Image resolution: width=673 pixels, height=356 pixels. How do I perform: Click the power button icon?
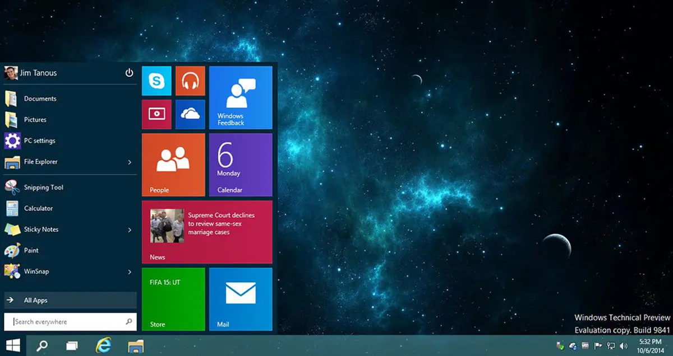[x=129, y=73]
